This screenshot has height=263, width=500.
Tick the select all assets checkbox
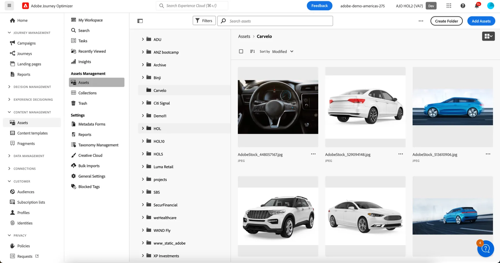pos(241,51)
